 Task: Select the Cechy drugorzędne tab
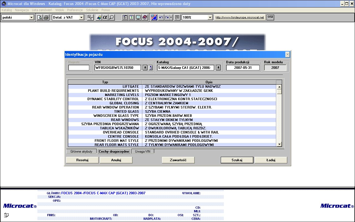(114, 152)
